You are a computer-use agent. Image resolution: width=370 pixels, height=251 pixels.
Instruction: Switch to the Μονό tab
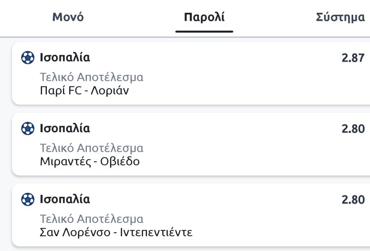[x=68, y=17]
